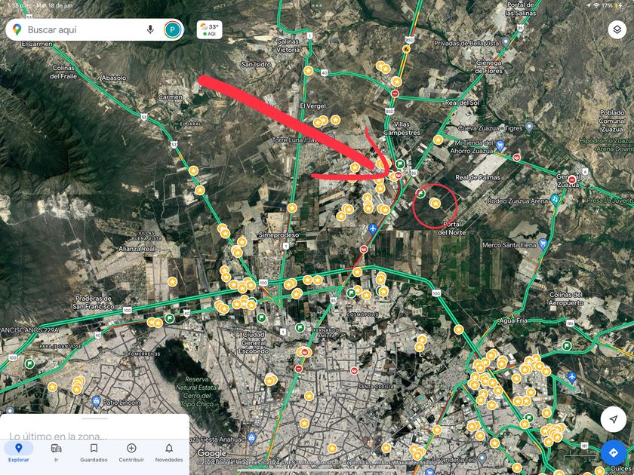Open the Guardados tab
This screenshot has height=475, width=634.
click(94, 452)
